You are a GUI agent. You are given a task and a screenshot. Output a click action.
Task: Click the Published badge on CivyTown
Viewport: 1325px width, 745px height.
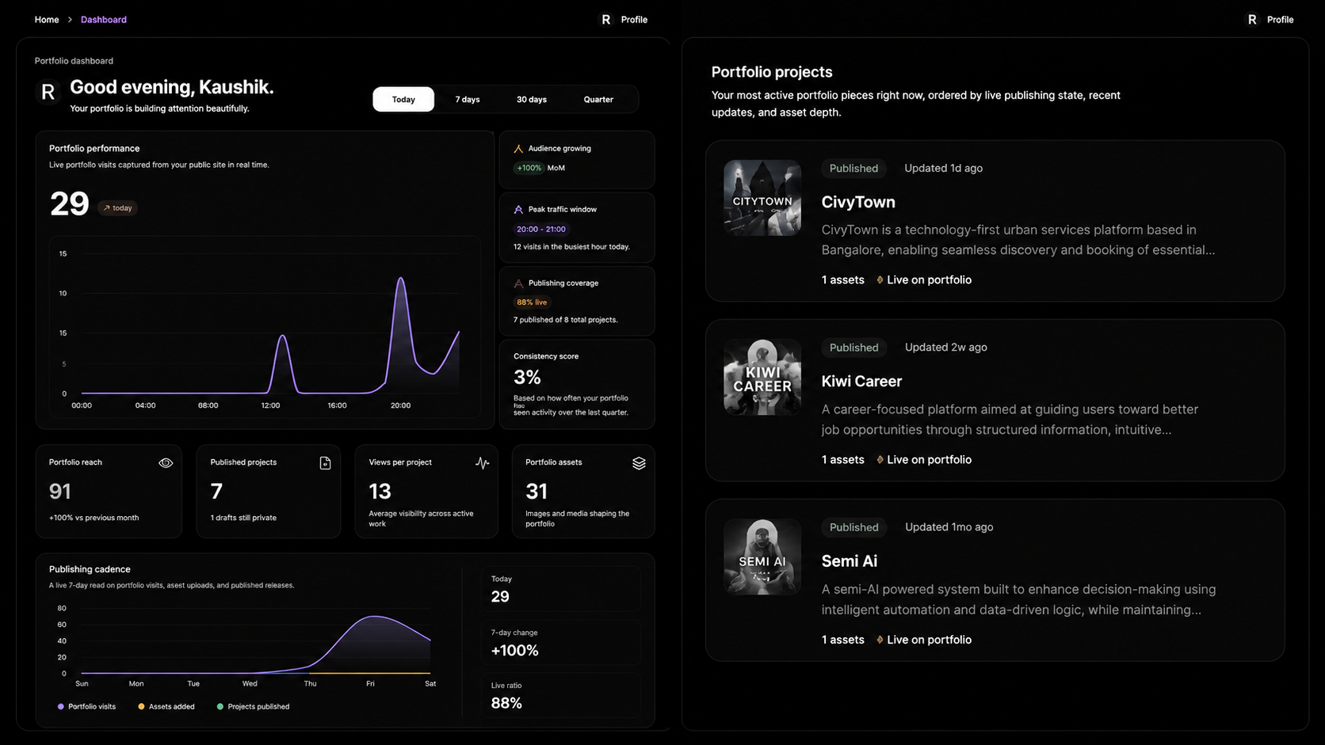coord(853,168)
